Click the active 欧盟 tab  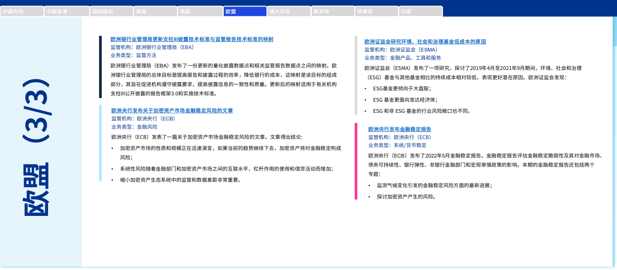click(x=244, y=12)
